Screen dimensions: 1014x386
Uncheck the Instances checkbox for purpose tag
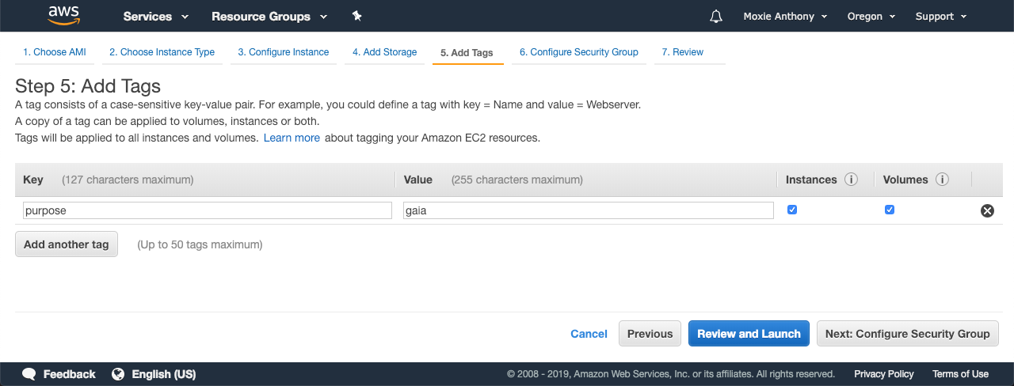(x=792, y=210)
